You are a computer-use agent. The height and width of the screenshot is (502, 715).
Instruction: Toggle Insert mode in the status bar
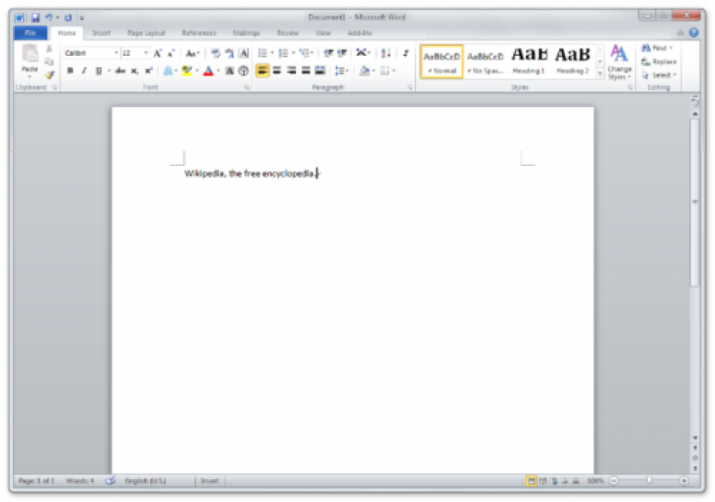pyautogui.click(x=210, y=481)
